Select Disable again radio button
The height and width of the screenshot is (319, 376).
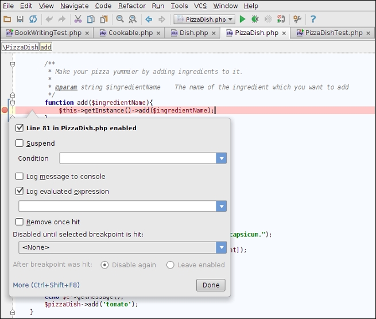pos(104,265)
